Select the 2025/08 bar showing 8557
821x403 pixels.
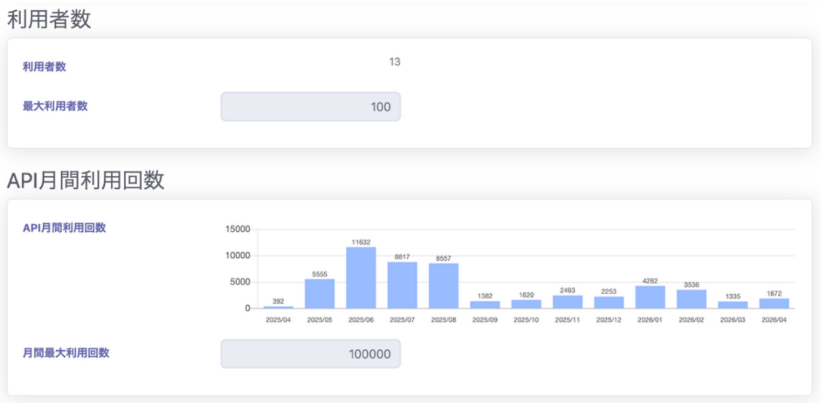[443, 286]
